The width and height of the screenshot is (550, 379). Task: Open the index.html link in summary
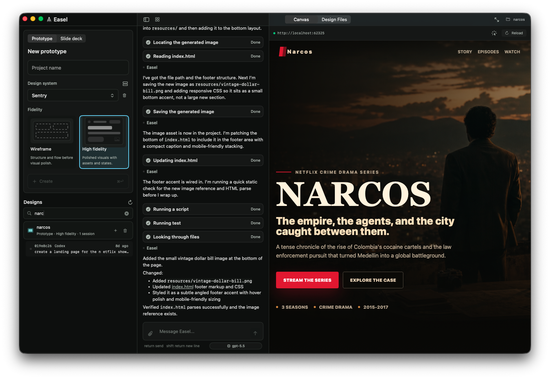183,287
